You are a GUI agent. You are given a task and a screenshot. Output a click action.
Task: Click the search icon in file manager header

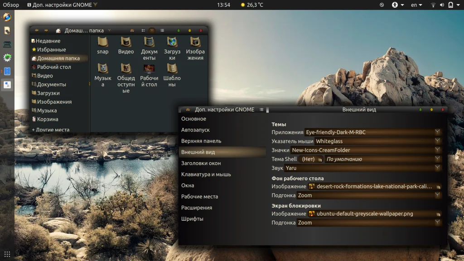pyautogui.click(x=132, y=30)
